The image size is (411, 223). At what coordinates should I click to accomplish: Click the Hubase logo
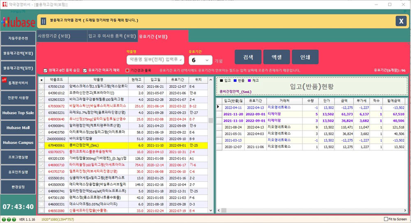[18, 22]
